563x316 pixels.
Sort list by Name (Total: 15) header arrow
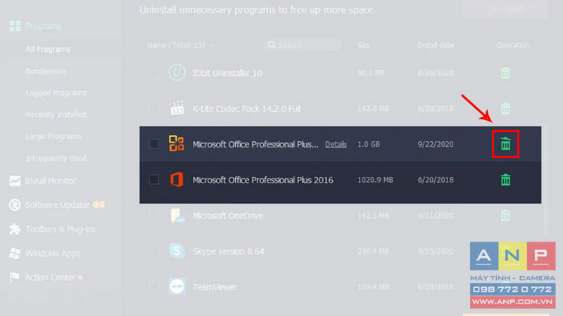point(211,46)
